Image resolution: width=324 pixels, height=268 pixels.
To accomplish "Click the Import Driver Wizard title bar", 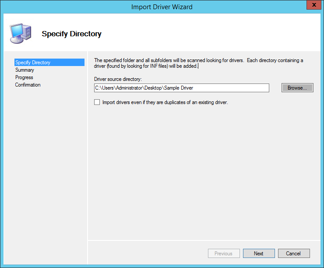I will click(162, 7).
